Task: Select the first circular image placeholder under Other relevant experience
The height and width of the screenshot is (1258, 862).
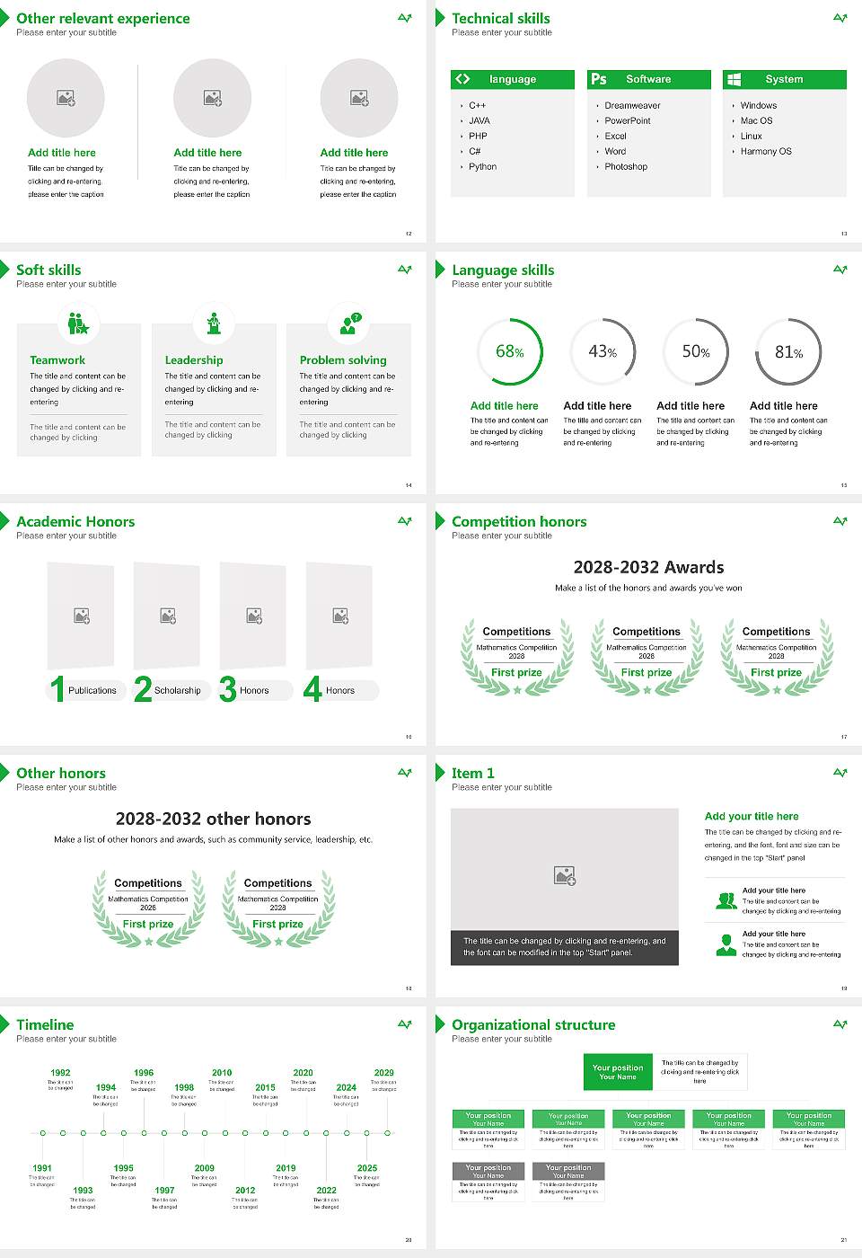Action: (66, 98)
